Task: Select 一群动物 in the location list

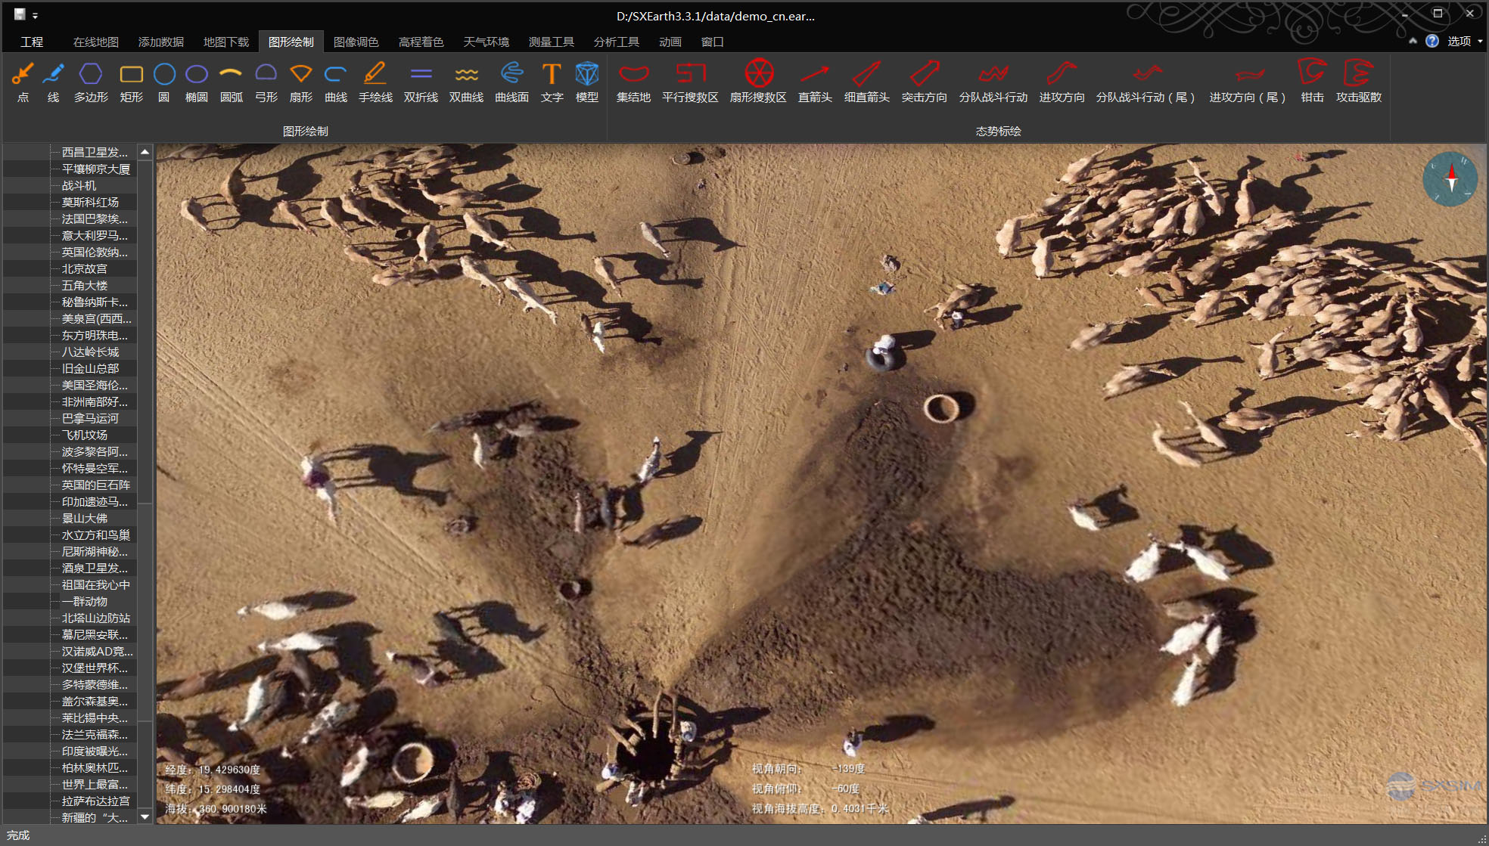Action: 85,602
